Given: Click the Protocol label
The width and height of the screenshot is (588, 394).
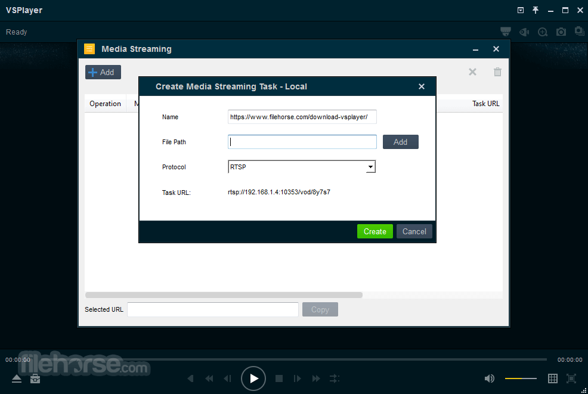Looking at the screenshot, I should pos(174,167).
